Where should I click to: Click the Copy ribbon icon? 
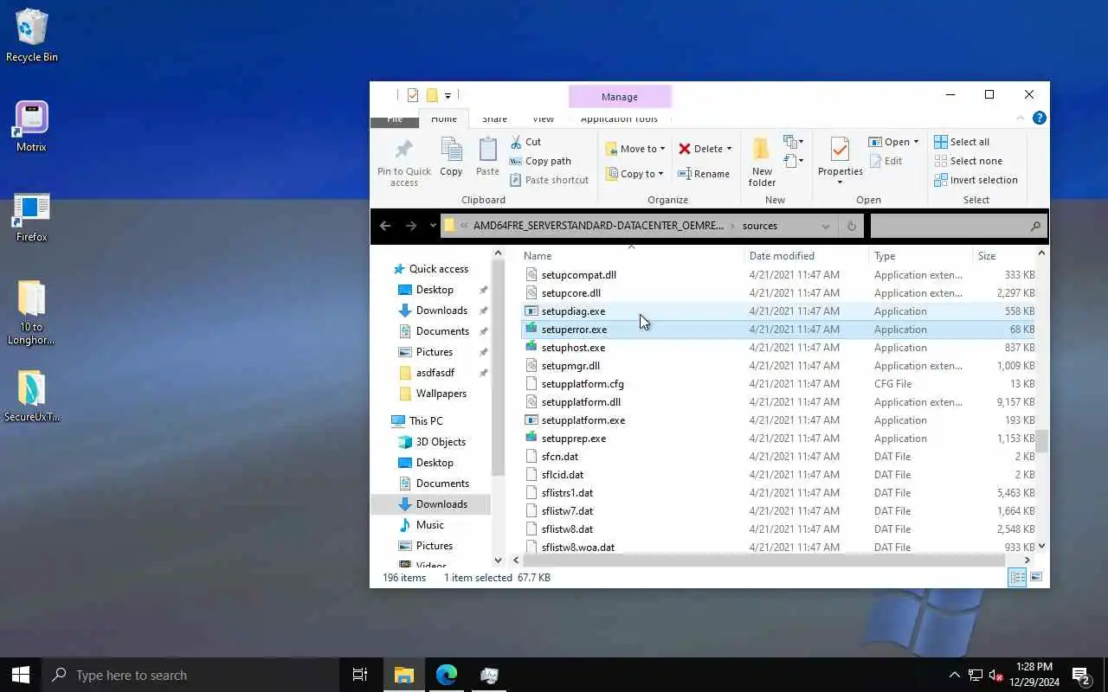coord(451,157)
